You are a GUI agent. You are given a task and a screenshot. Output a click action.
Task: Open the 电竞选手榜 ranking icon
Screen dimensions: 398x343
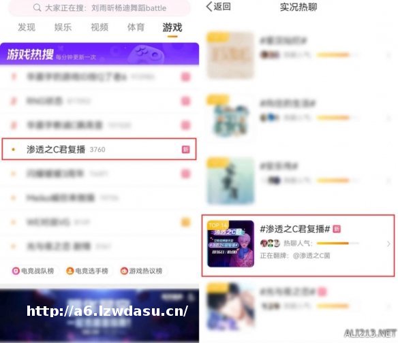(x=70, y=271)
